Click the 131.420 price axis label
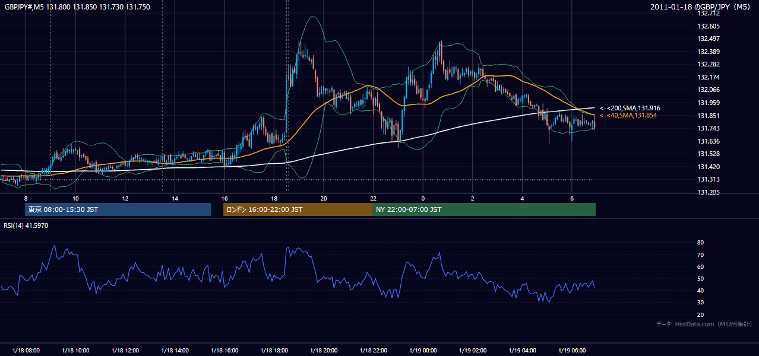759x356 pixels. pos(709,167)
